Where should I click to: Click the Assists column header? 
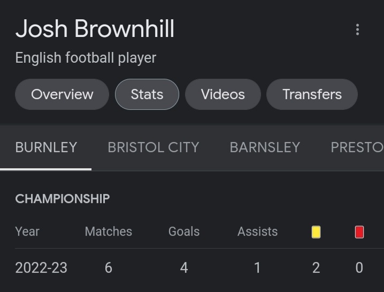[x=257, y=231]
